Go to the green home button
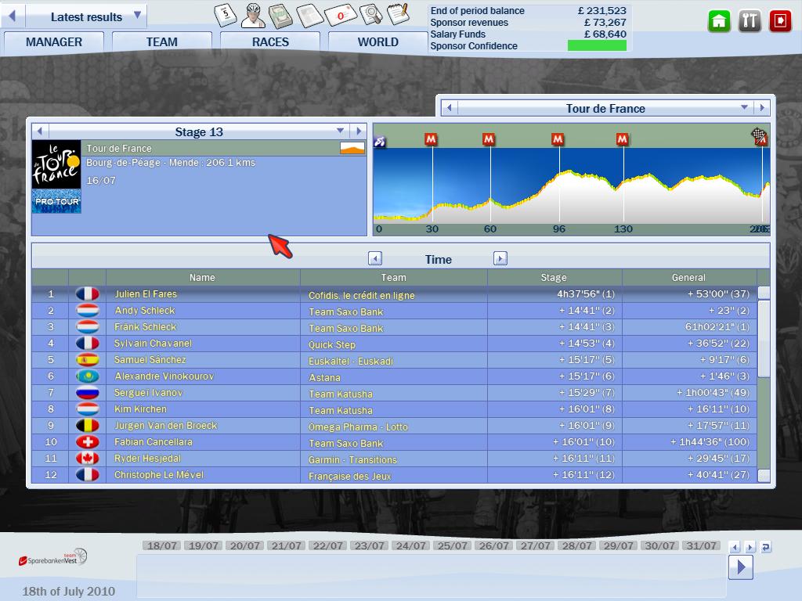Viewport: 802px width, 601px height. pos(719,21)
